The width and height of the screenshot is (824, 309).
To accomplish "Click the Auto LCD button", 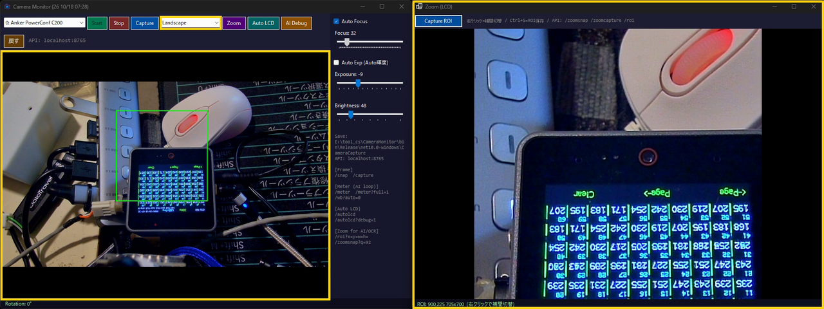I will 263,23.
